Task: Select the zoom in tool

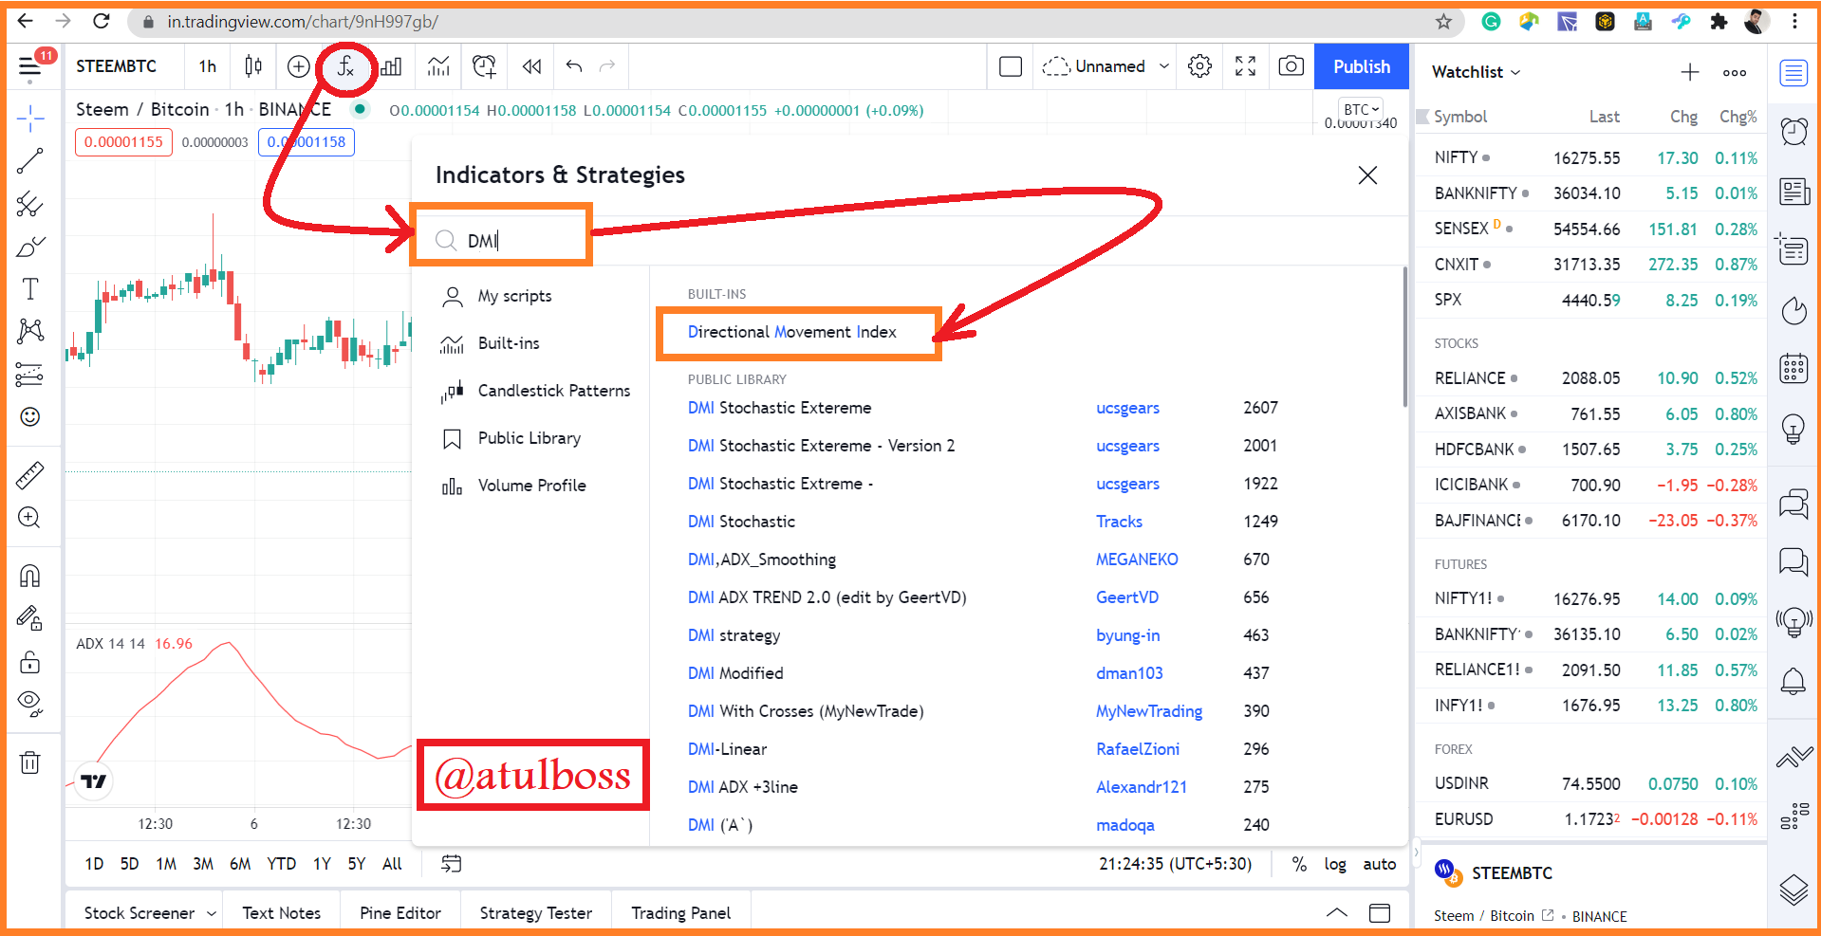Action: pyautogui.click(x=30, y=518)
